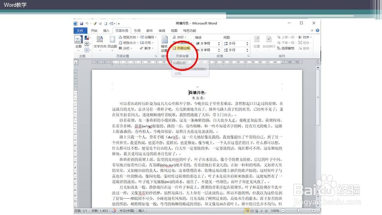Screen dimensions: 382x215
Task: Open 选择窗格 (Selection Pane)
Action: click(x=286, y=48)
